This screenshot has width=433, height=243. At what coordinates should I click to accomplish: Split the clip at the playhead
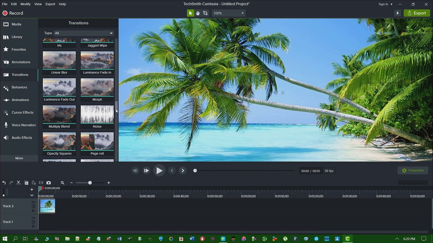[41, 183]
